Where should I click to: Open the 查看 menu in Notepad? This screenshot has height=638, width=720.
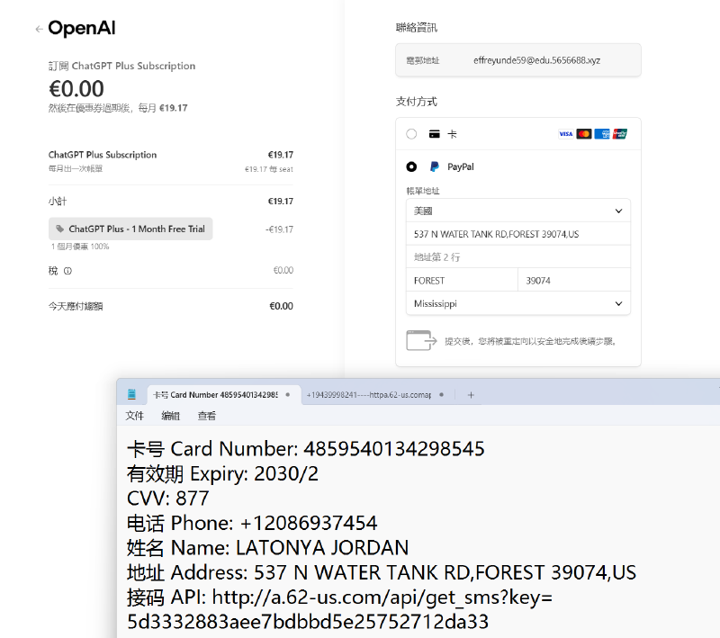[207, 416]
